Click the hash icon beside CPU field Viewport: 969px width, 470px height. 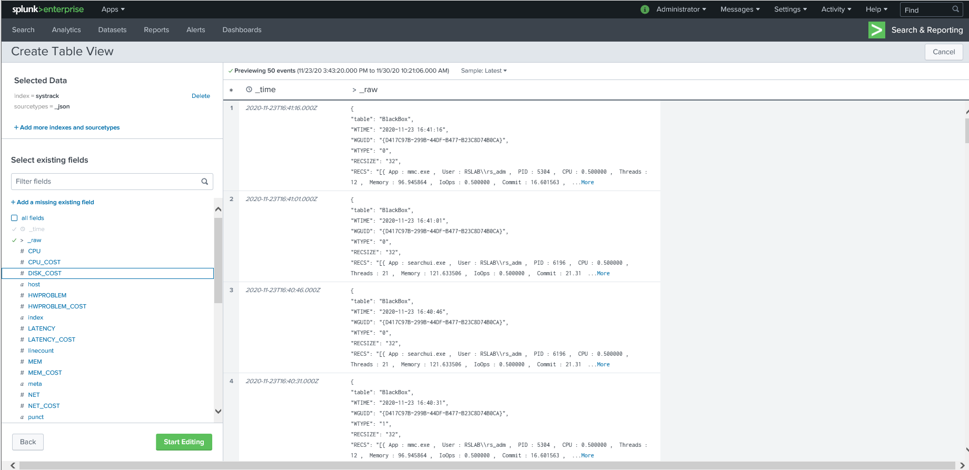22,251
